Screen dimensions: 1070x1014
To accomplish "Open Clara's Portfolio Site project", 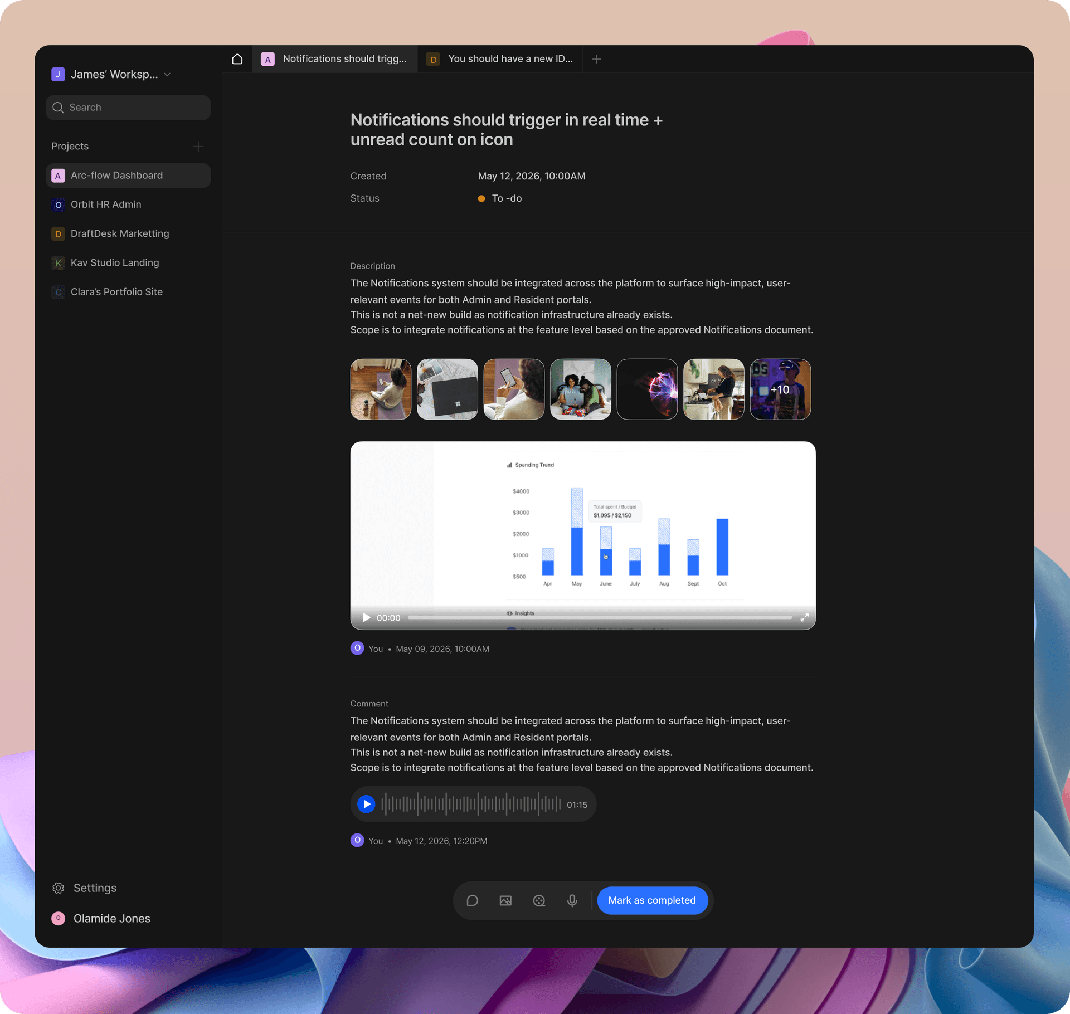I will point(128,292).
